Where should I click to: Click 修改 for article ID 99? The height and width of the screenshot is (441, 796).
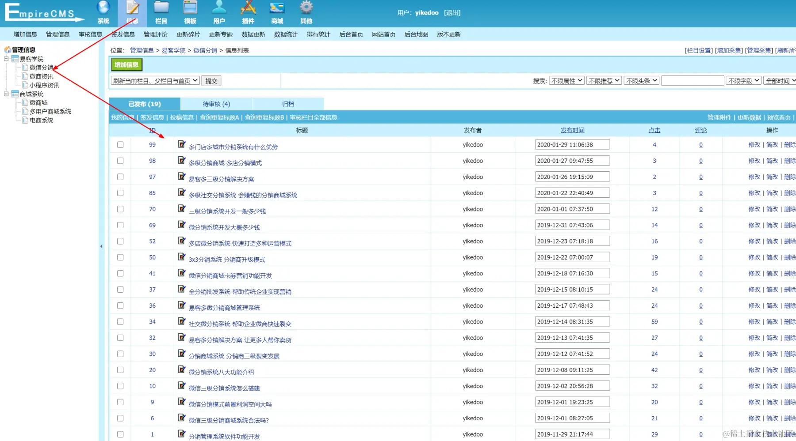pyautogui.click(x=754, y=145)
